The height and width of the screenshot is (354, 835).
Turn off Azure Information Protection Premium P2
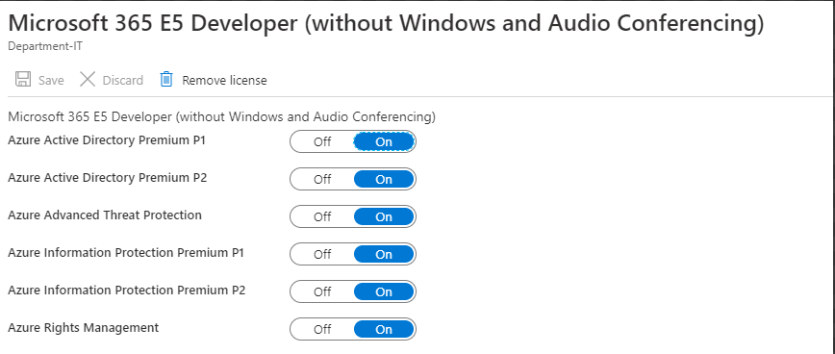[x=322, y=291]
